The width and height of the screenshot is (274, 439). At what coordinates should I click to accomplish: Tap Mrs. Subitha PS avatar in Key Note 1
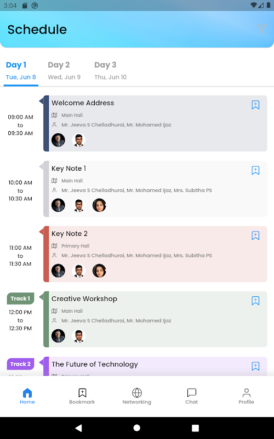point(99,205)
